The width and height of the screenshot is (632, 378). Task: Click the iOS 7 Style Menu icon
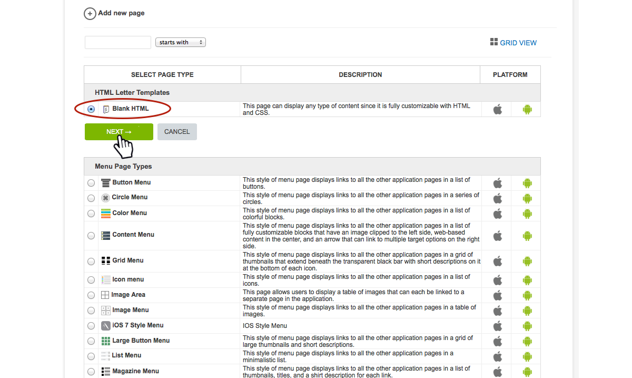[106, 326]
